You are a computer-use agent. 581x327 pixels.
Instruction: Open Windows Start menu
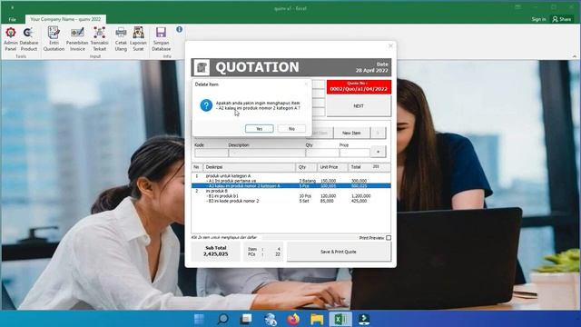(199, 319)
